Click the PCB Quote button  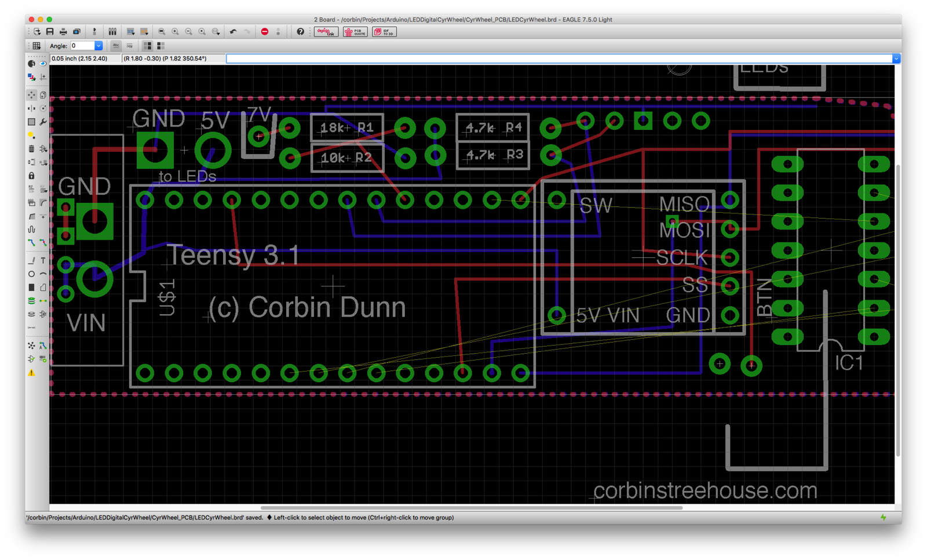pyautogui.click(x=355, y=32)
